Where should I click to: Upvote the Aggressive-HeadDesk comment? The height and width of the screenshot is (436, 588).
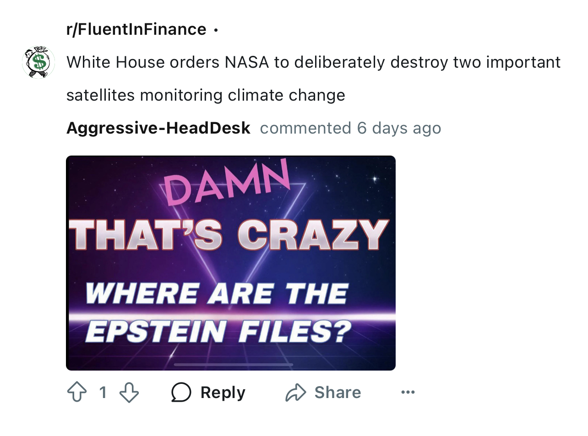[x=77, y=392]
